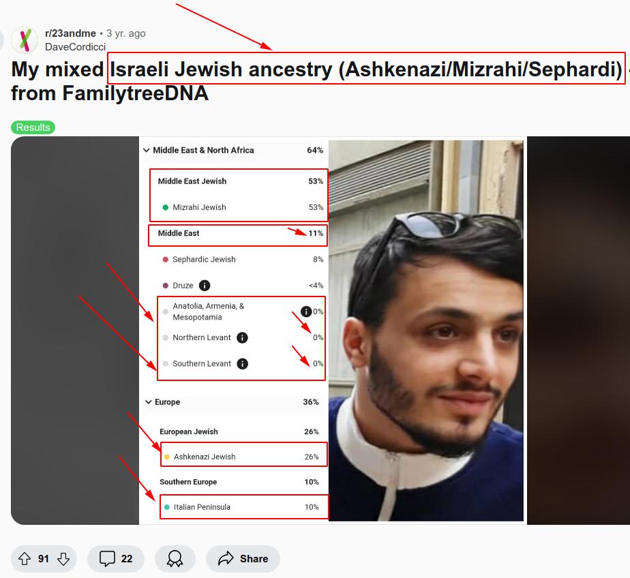The height and width of the screenshot is (578, 630).
Task: Click the man's photo thumbnail
Action: pyautogui.click(x=426, y=331)
